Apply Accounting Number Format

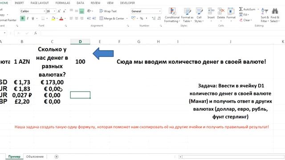pos(133,18)
